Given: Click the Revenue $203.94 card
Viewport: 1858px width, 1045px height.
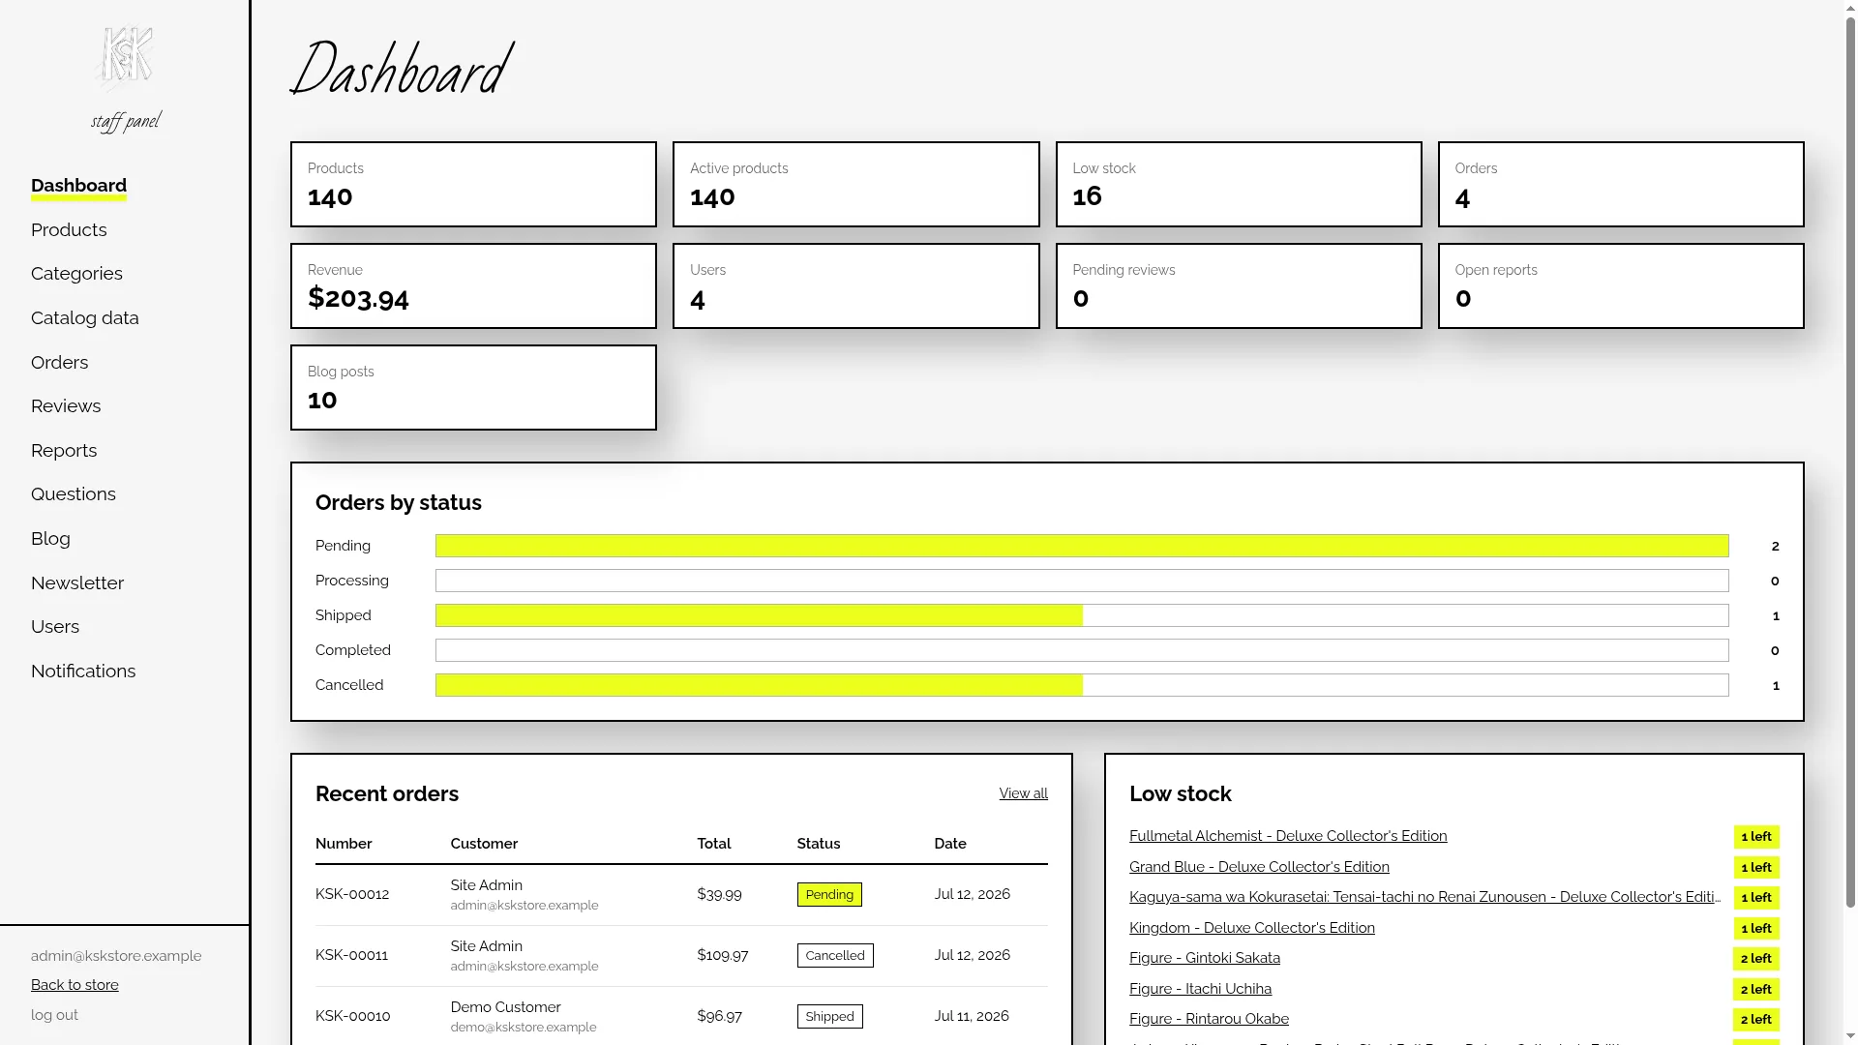Looking at the screenshot, I should pos(473,286).
